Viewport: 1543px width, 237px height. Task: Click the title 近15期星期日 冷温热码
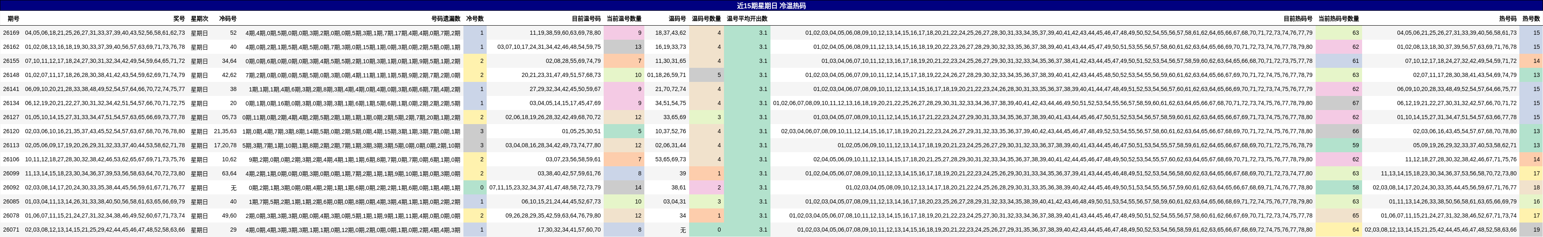click(x=771, y=5)
